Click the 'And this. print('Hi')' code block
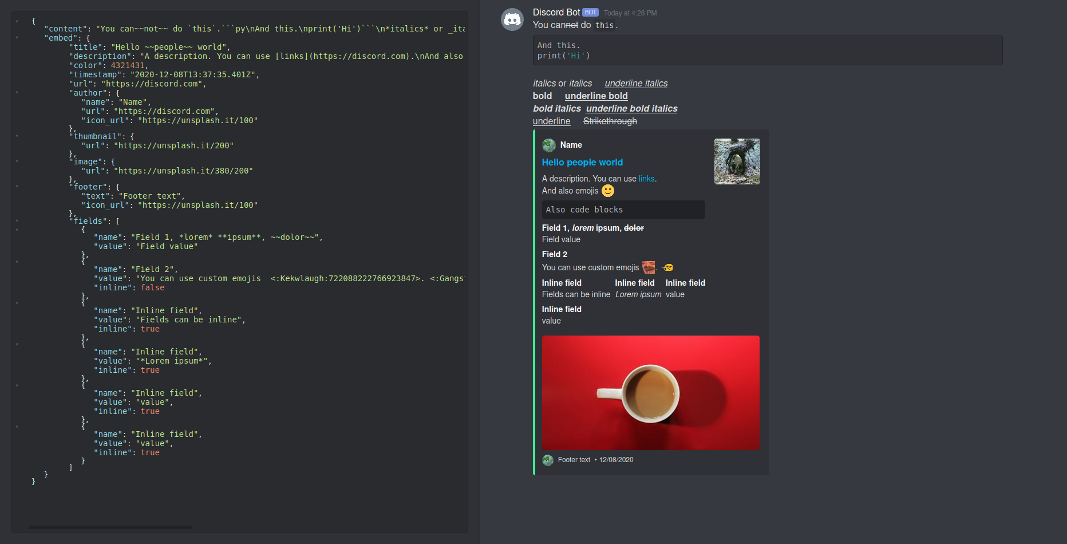This screenshot has width=1067, height=544. 768,50
